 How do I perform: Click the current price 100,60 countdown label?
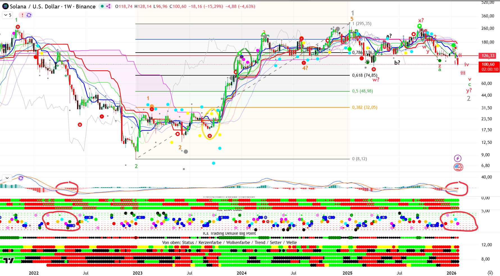tap(489, 67)
